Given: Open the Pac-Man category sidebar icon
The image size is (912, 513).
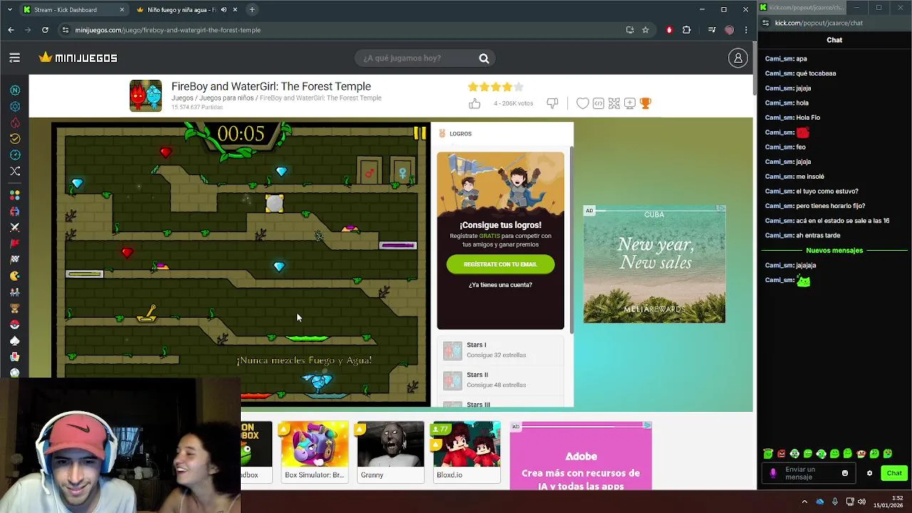Looking at the screenshot, I should coord(15,276).
